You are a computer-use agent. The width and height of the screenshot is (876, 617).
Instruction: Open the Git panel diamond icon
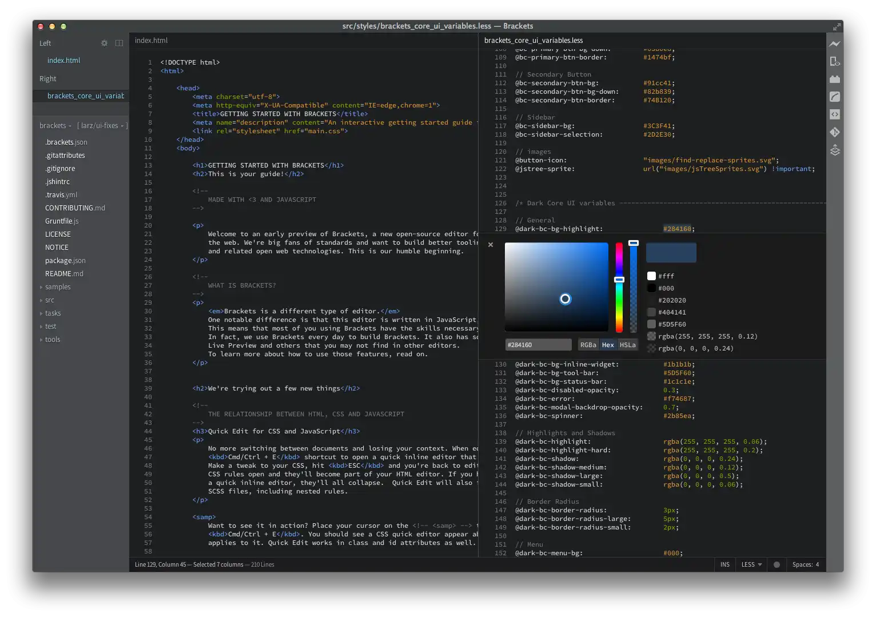[x=835, y=132]
